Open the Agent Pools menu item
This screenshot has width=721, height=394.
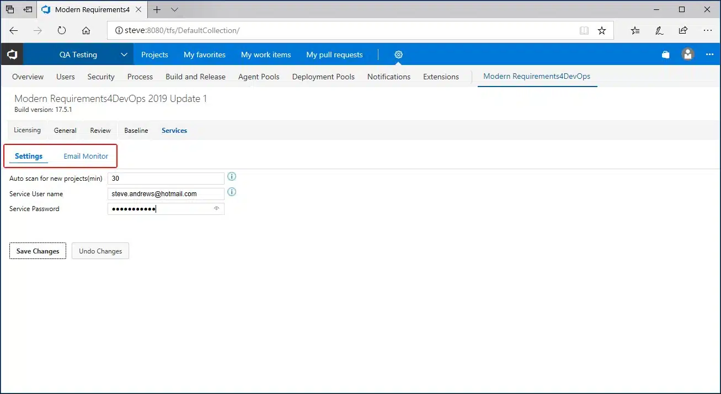[259, 77]
